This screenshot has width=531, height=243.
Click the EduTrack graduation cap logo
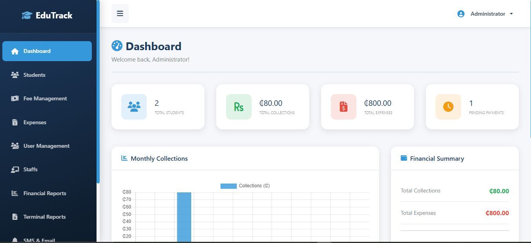coord(26,15)
